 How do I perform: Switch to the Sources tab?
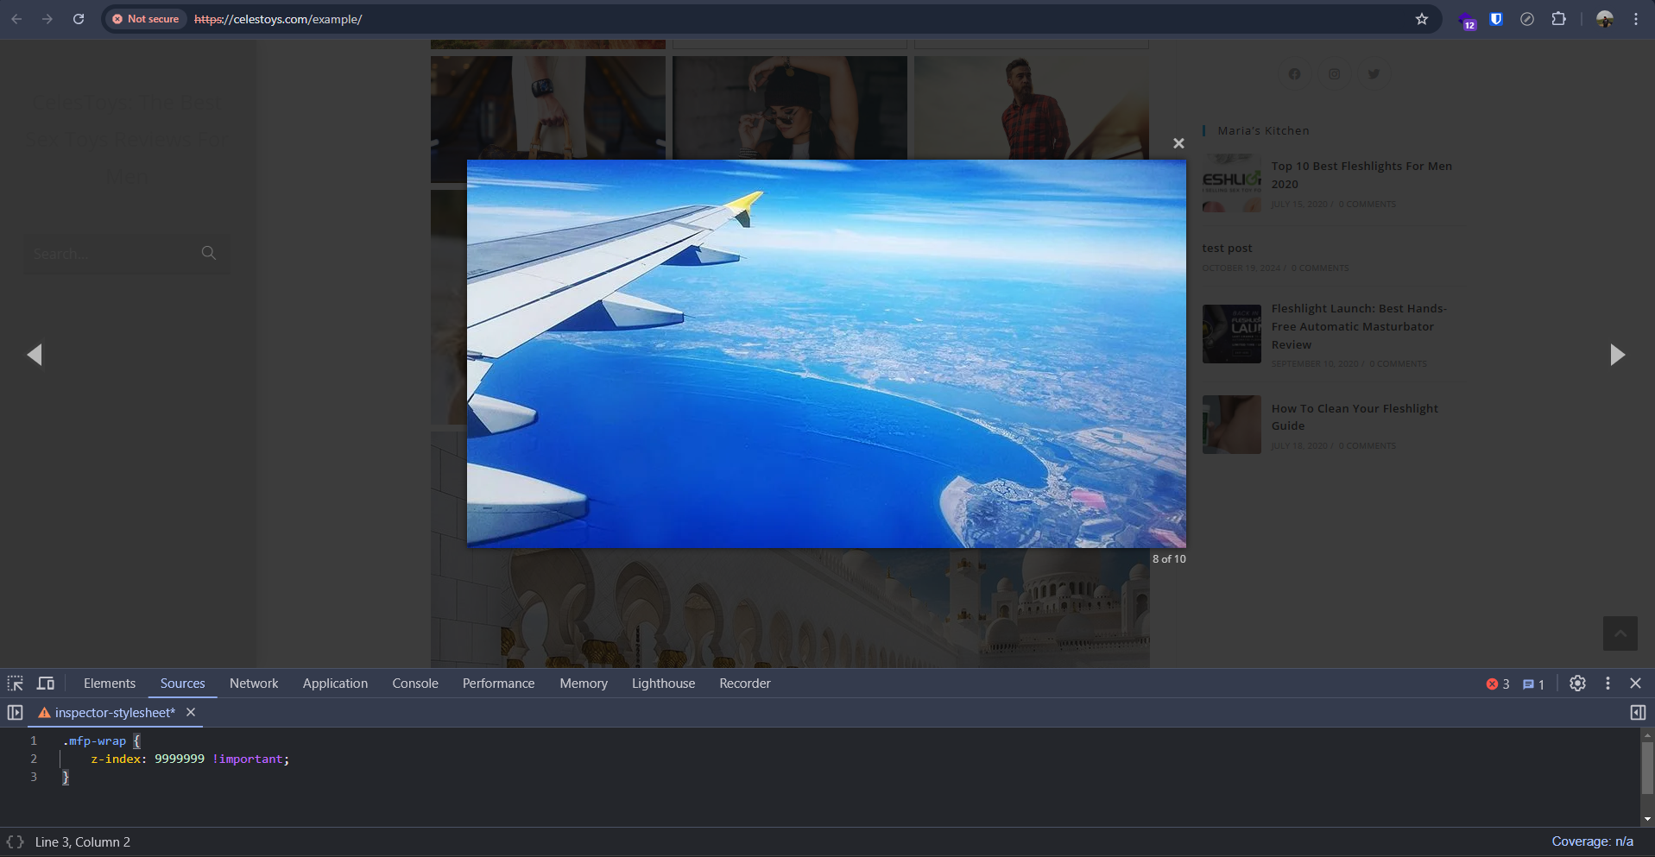click(183, 684)
